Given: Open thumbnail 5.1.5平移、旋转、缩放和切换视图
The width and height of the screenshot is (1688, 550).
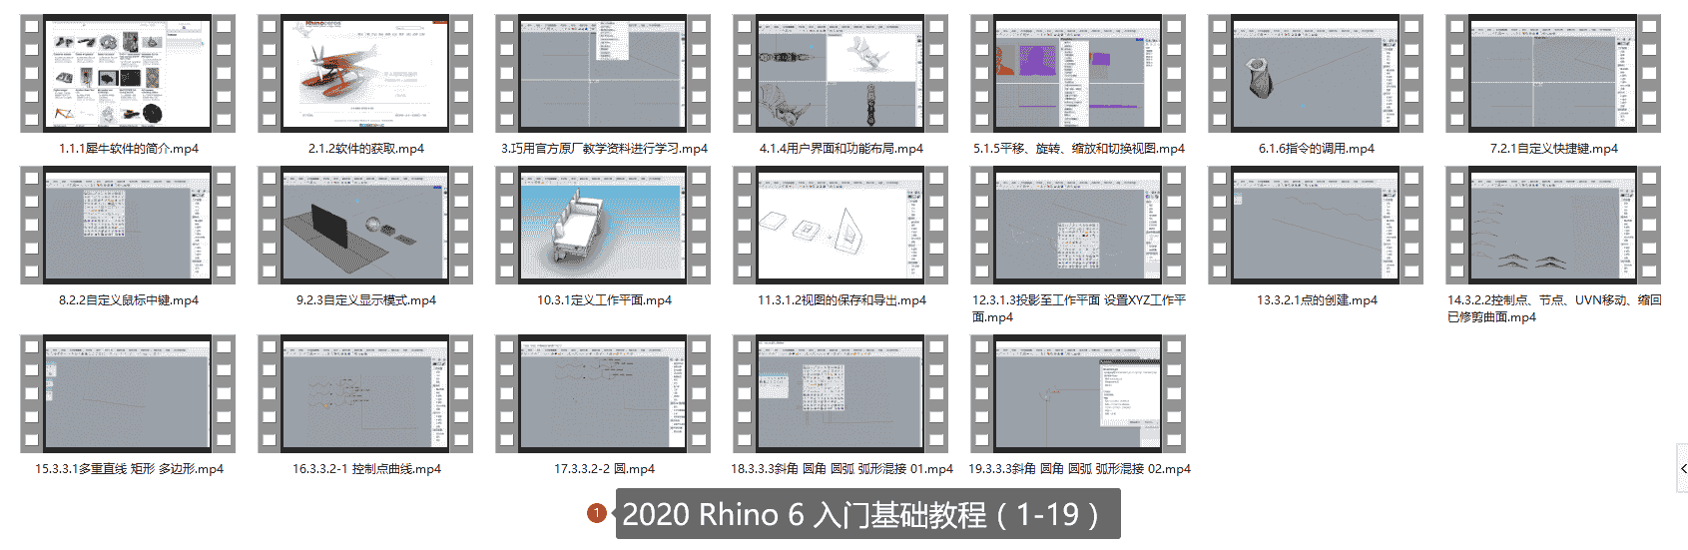Looking at the screenshot, I should (x=1078, y=73).
